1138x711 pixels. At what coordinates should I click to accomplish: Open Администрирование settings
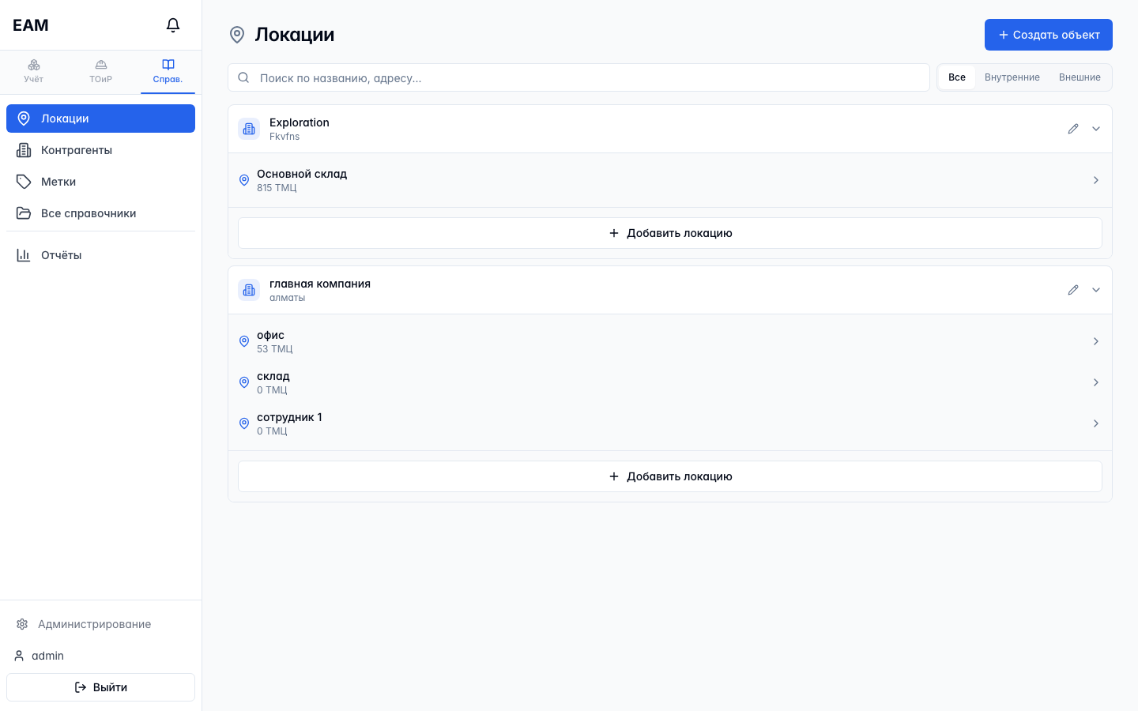tap(100, 624)
